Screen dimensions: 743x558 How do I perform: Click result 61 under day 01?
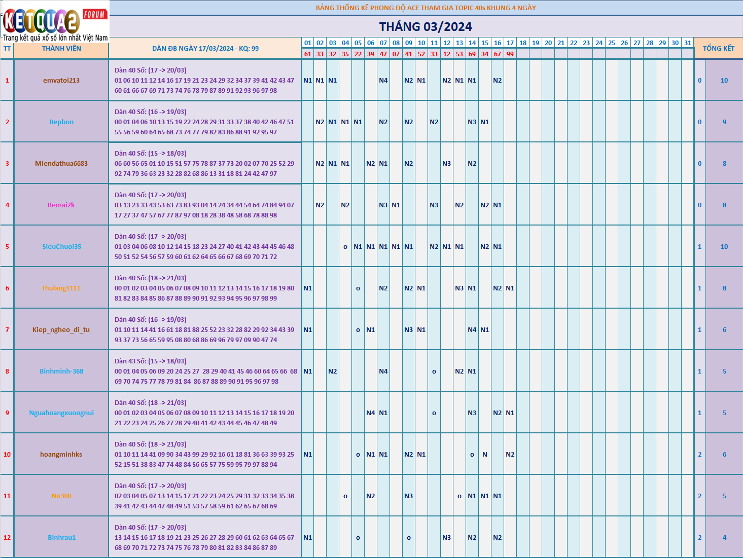pyautogui.click(x=308, y=54)
